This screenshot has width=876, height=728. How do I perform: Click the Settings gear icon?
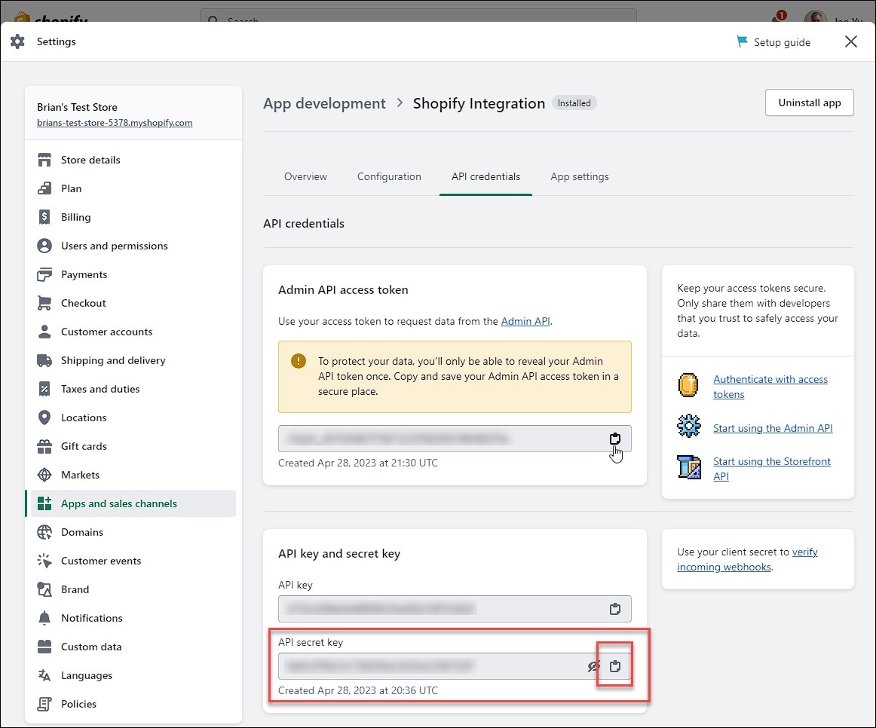18,41
